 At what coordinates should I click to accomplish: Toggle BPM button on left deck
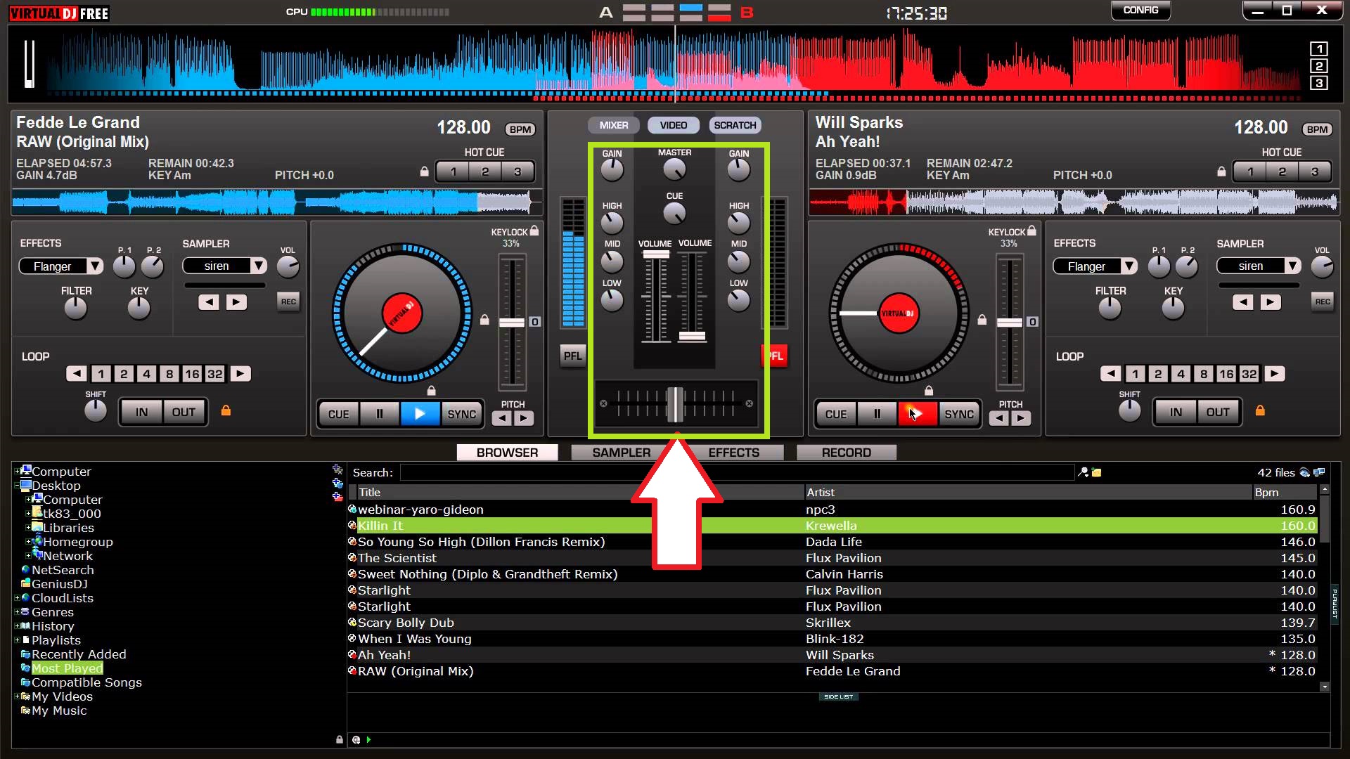(x=520, y=129)
